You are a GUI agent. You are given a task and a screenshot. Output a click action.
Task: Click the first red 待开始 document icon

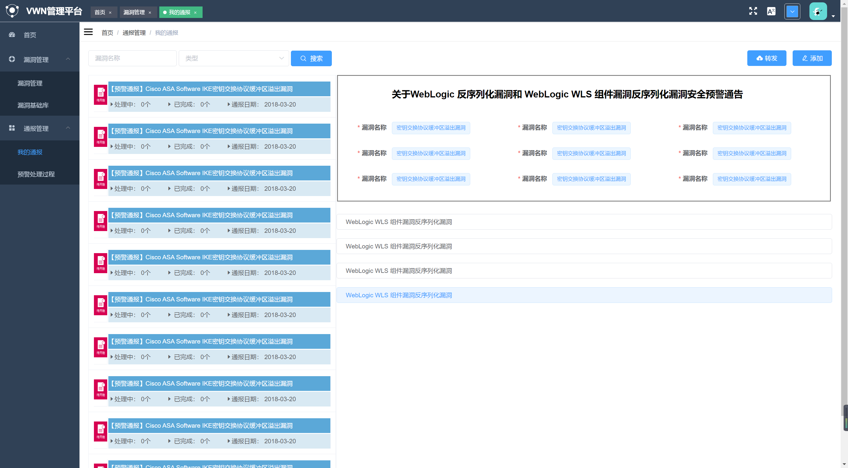[x=101, y=95]
